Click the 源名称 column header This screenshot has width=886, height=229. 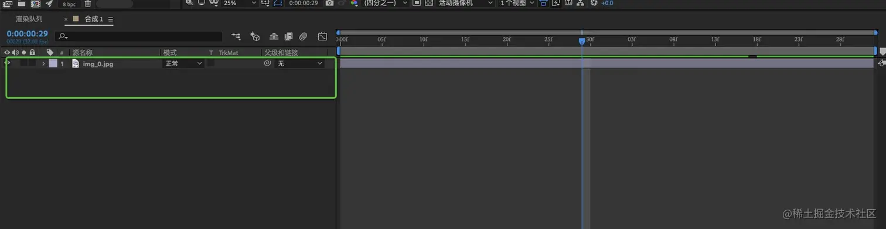[x=82, y=53]
